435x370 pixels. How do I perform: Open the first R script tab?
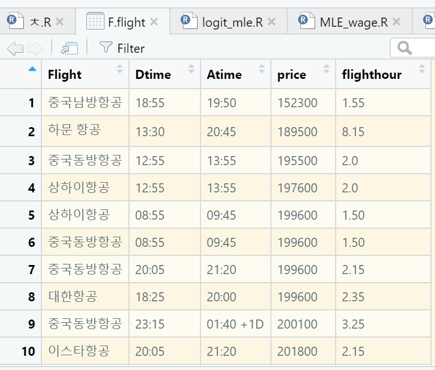tap(37, 22)
